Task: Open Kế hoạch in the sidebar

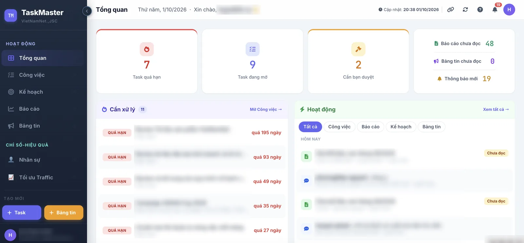Action: click(43, 92)
